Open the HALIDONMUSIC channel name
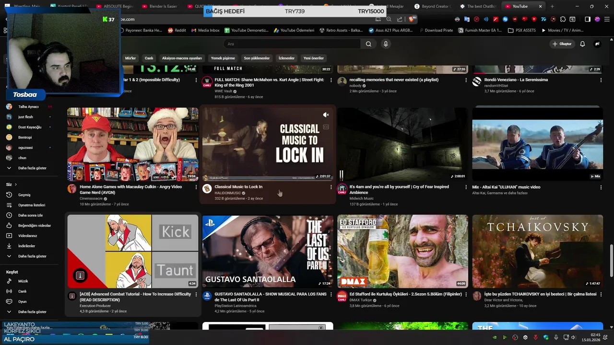Viewport: 614px width, 345px height. point(228,193)
